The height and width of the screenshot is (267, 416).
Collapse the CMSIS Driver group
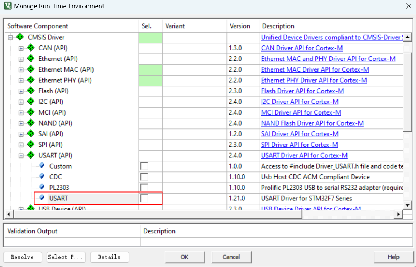coord(10,38)
